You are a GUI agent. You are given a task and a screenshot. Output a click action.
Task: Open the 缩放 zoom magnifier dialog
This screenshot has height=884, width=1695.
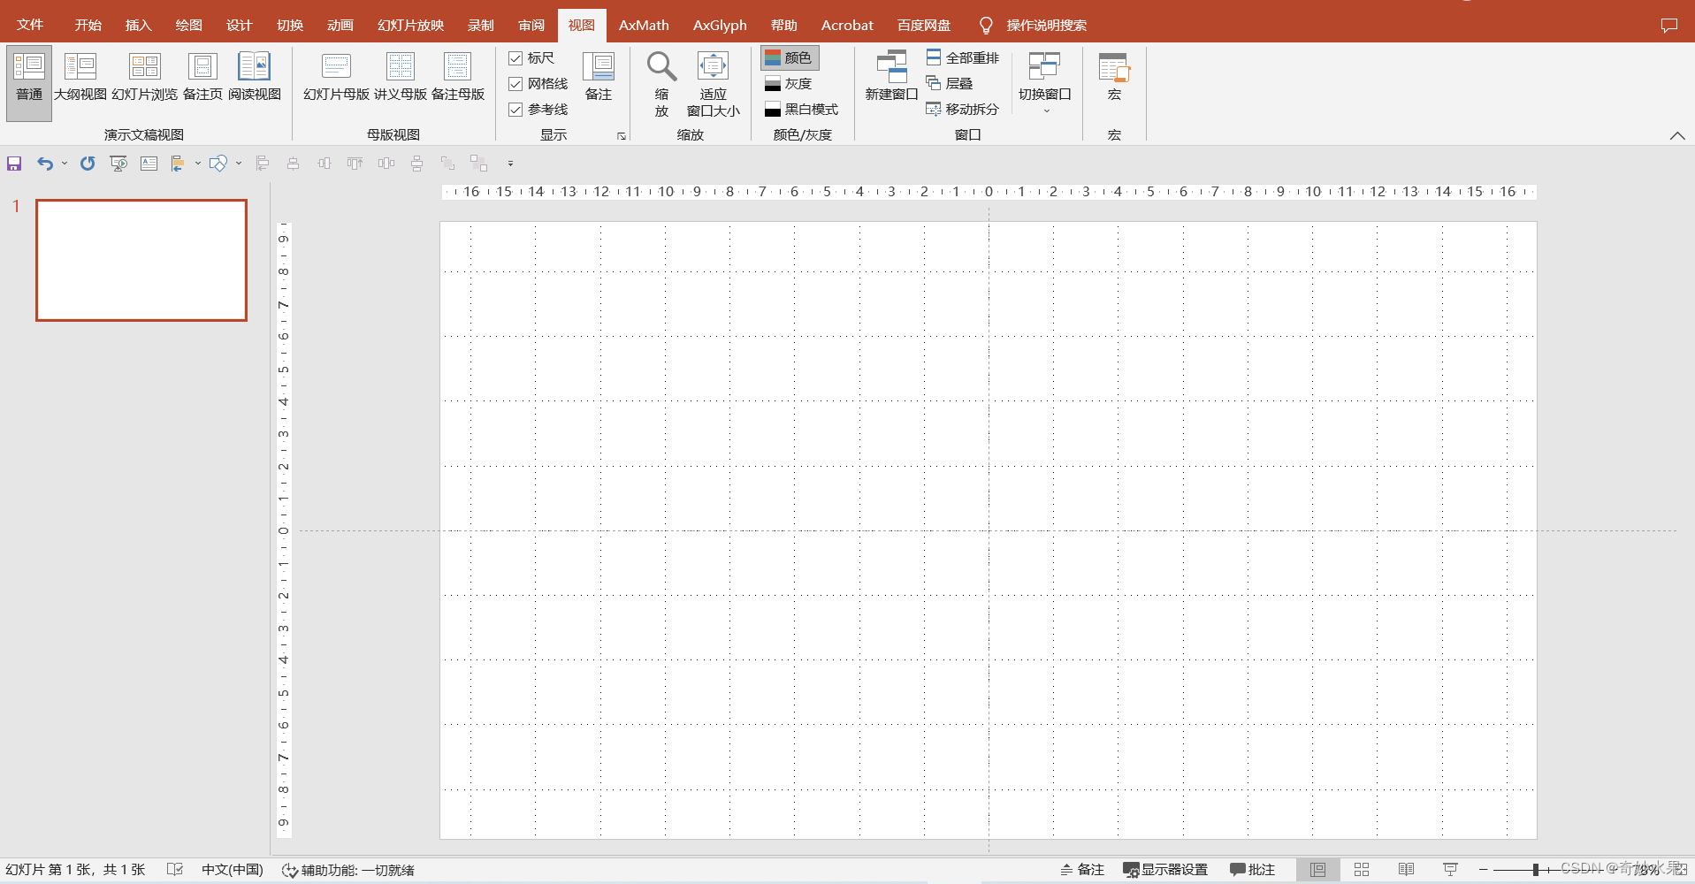click(x=661, y=84)
